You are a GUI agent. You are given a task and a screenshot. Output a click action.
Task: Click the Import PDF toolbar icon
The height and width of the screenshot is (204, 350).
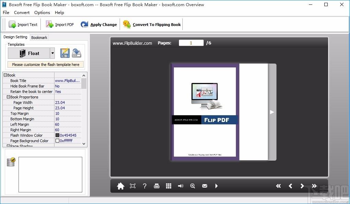tap(50, 24)
